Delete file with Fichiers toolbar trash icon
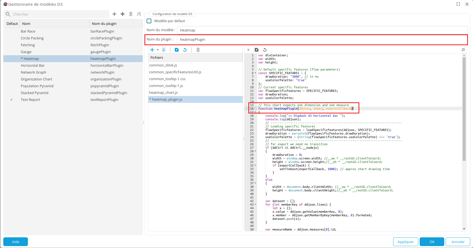The width and height of the screenshot is (473, 248). 198,50
